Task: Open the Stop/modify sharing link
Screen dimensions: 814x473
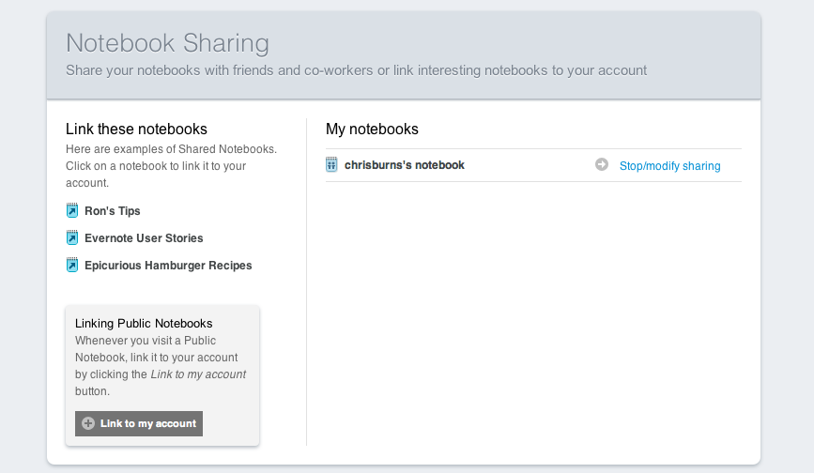Action: pos(669,166)
